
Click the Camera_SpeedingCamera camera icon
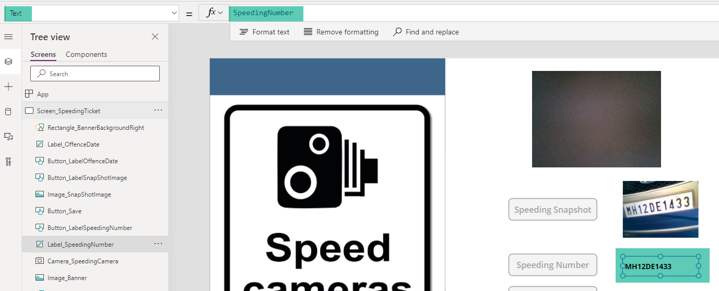click(x=40, y=261)
